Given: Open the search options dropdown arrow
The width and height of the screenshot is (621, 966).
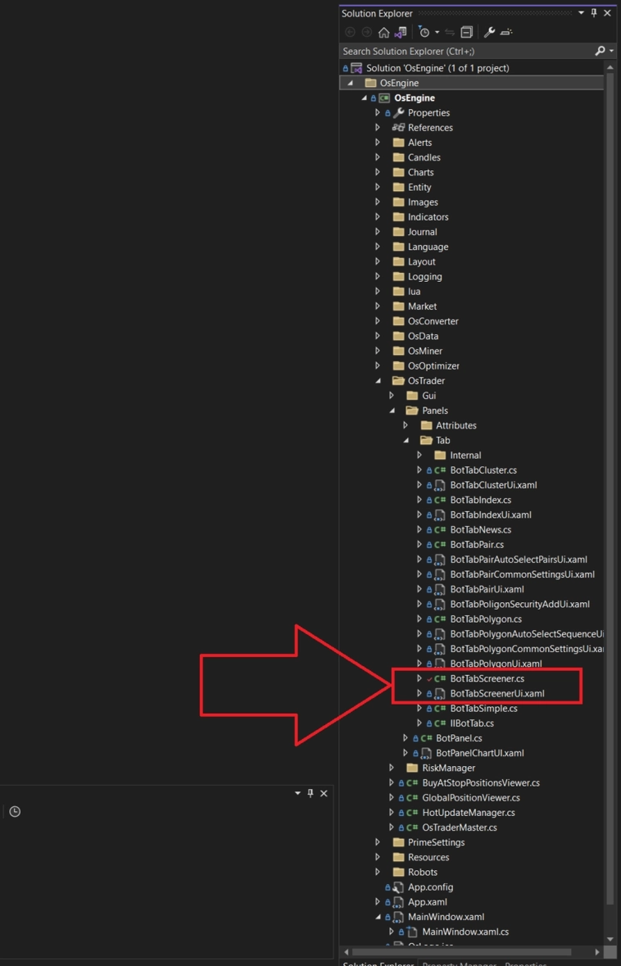Looking at the screenshot, I should (x=611, y=51).
